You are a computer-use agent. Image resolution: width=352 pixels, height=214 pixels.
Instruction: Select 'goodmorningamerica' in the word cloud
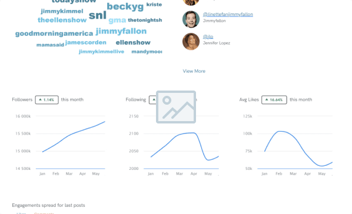[x=54, y=34]
